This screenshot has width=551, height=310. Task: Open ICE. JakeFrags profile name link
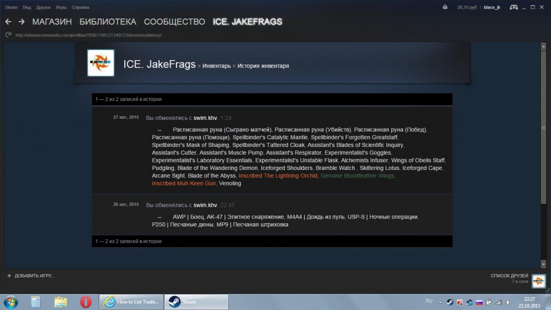click(x=159, y=64)
